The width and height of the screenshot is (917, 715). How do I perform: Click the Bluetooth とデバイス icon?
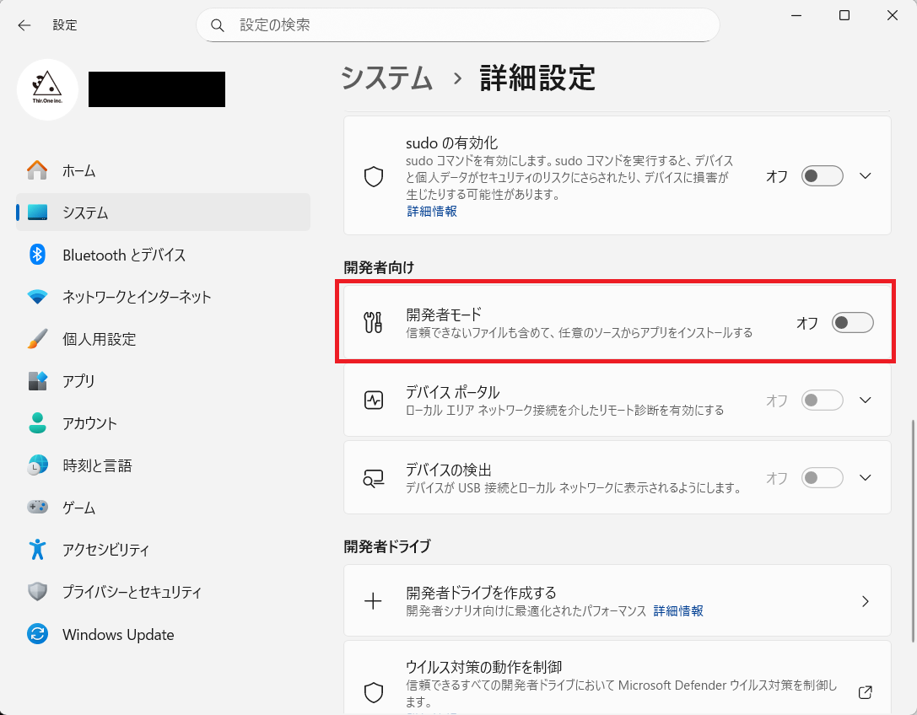pyautogui.click(x=37, y=255)
